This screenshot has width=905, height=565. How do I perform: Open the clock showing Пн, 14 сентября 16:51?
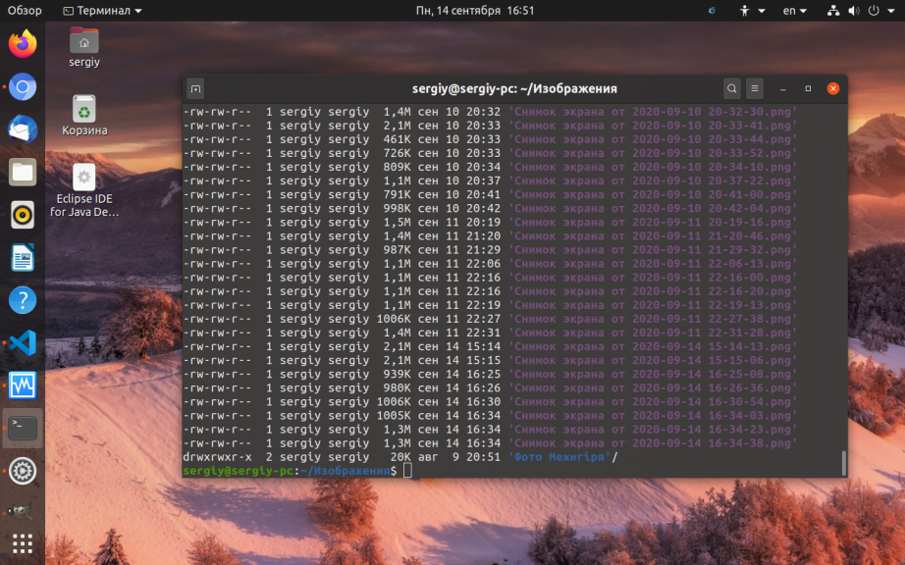coord(475,11)
